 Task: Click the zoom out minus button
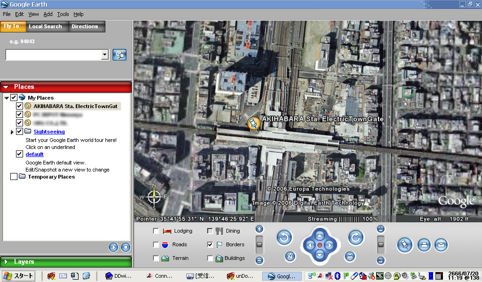click(x=259, y=260)
